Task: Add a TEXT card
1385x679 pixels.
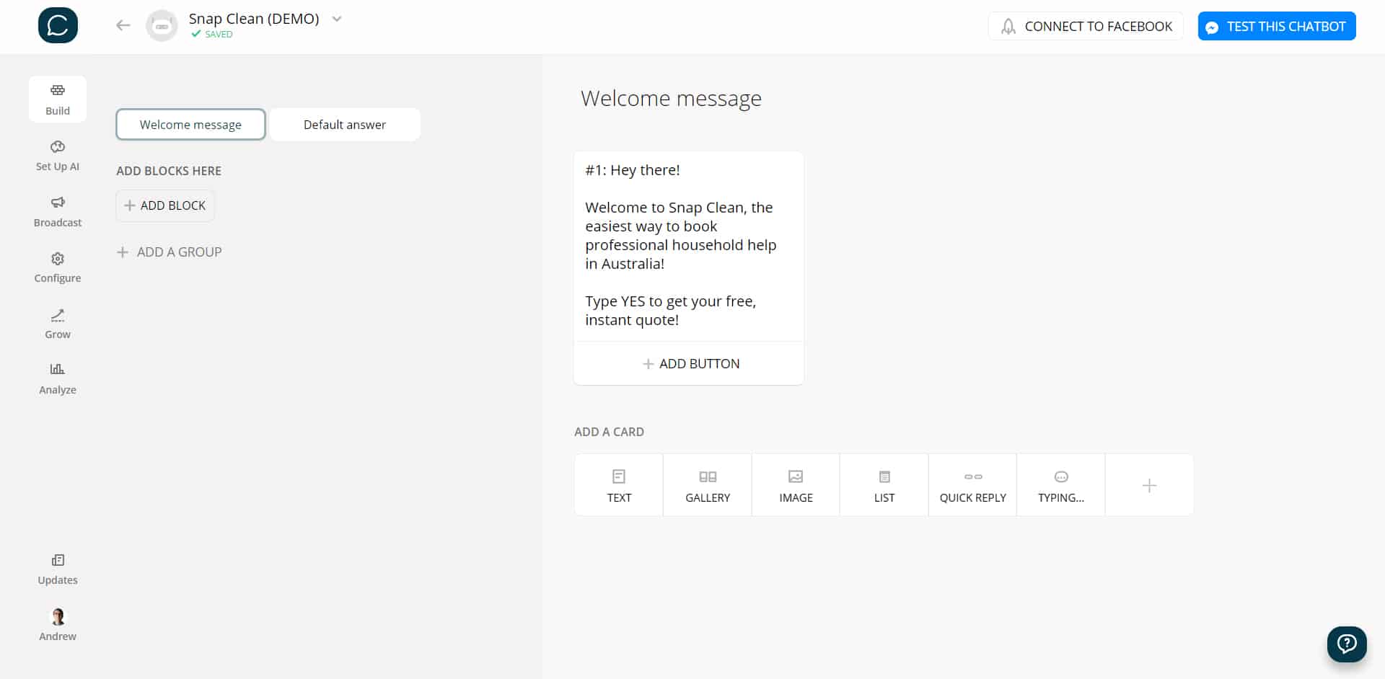Action: [619, 485]
